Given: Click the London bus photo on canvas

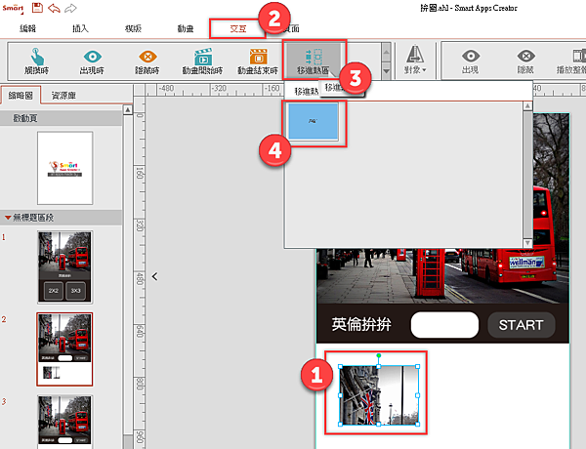Looking at the screenshot, I should 442,275.
